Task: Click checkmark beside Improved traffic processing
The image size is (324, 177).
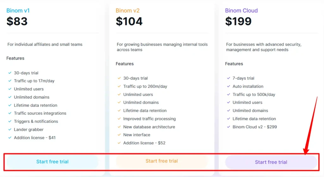Action: coord(119,119)
